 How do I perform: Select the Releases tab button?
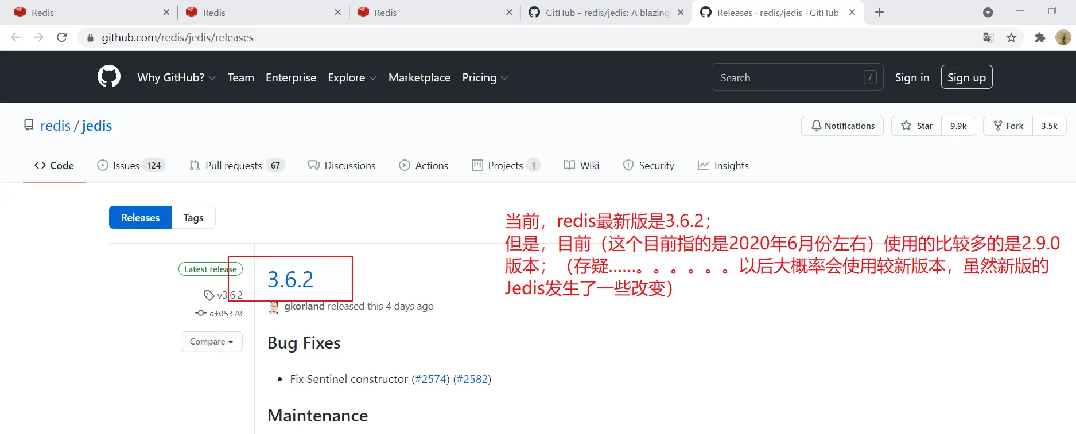tap(140, 217)
